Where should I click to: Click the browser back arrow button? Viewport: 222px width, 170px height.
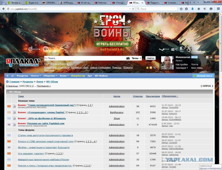3,9
